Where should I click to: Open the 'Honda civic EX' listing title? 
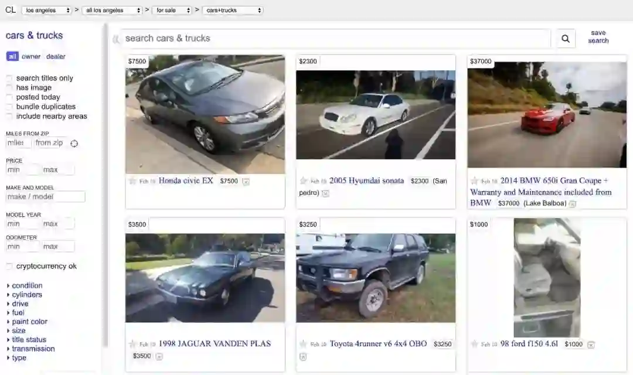[186, 181]
